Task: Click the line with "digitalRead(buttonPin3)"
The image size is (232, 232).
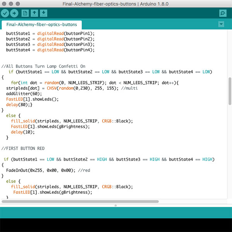Action: click(x=50, y=44)
